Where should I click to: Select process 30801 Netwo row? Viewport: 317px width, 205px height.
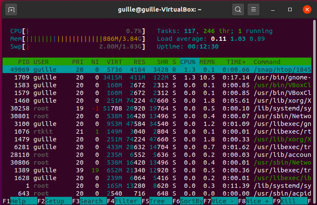[x=157, y=116]
